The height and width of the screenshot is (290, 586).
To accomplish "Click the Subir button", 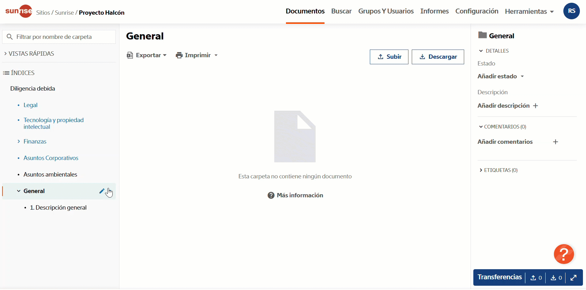I will (389, 57).
